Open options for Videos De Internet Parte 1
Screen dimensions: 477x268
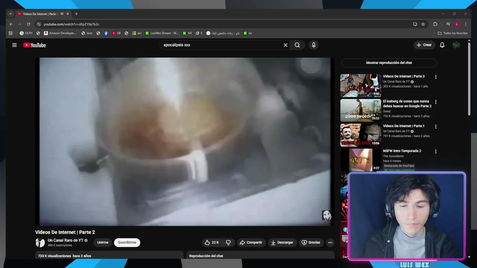click(436, 127)
